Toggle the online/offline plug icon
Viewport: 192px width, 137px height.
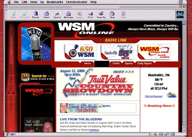[x=12, y=134]
